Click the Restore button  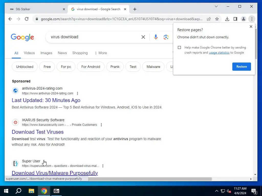tap(242, 67)
